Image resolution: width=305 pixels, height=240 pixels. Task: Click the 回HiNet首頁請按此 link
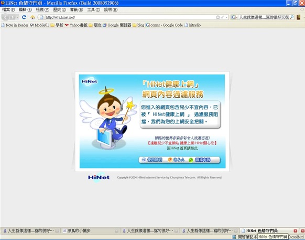[182, 149]
